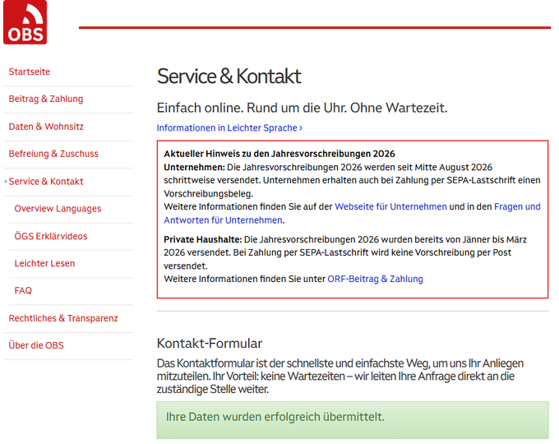Click the 'Private Haushalte:' bold label
559x444 pixels.
pyautogui.click(x=202, y=239)
